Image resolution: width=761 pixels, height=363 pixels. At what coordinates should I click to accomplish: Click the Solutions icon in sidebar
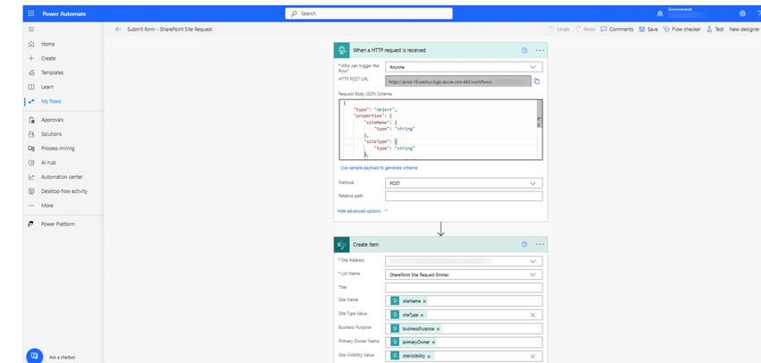click(x=31, y=134)
